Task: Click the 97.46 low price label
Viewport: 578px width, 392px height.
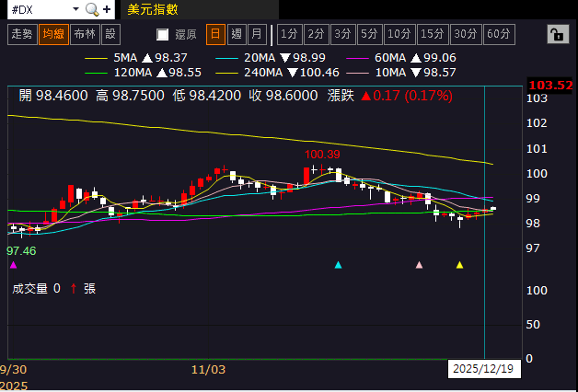Action: click(x=21, y=251)
